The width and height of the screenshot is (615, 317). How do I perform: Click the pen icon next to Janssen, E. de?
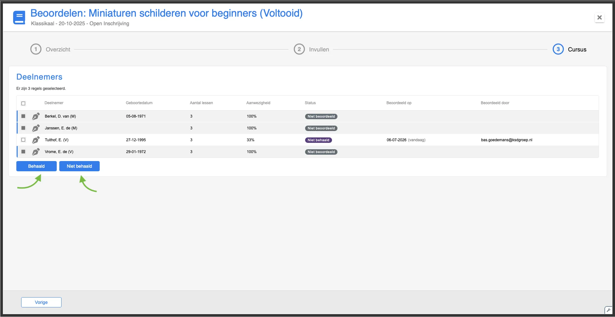[36, 128]
